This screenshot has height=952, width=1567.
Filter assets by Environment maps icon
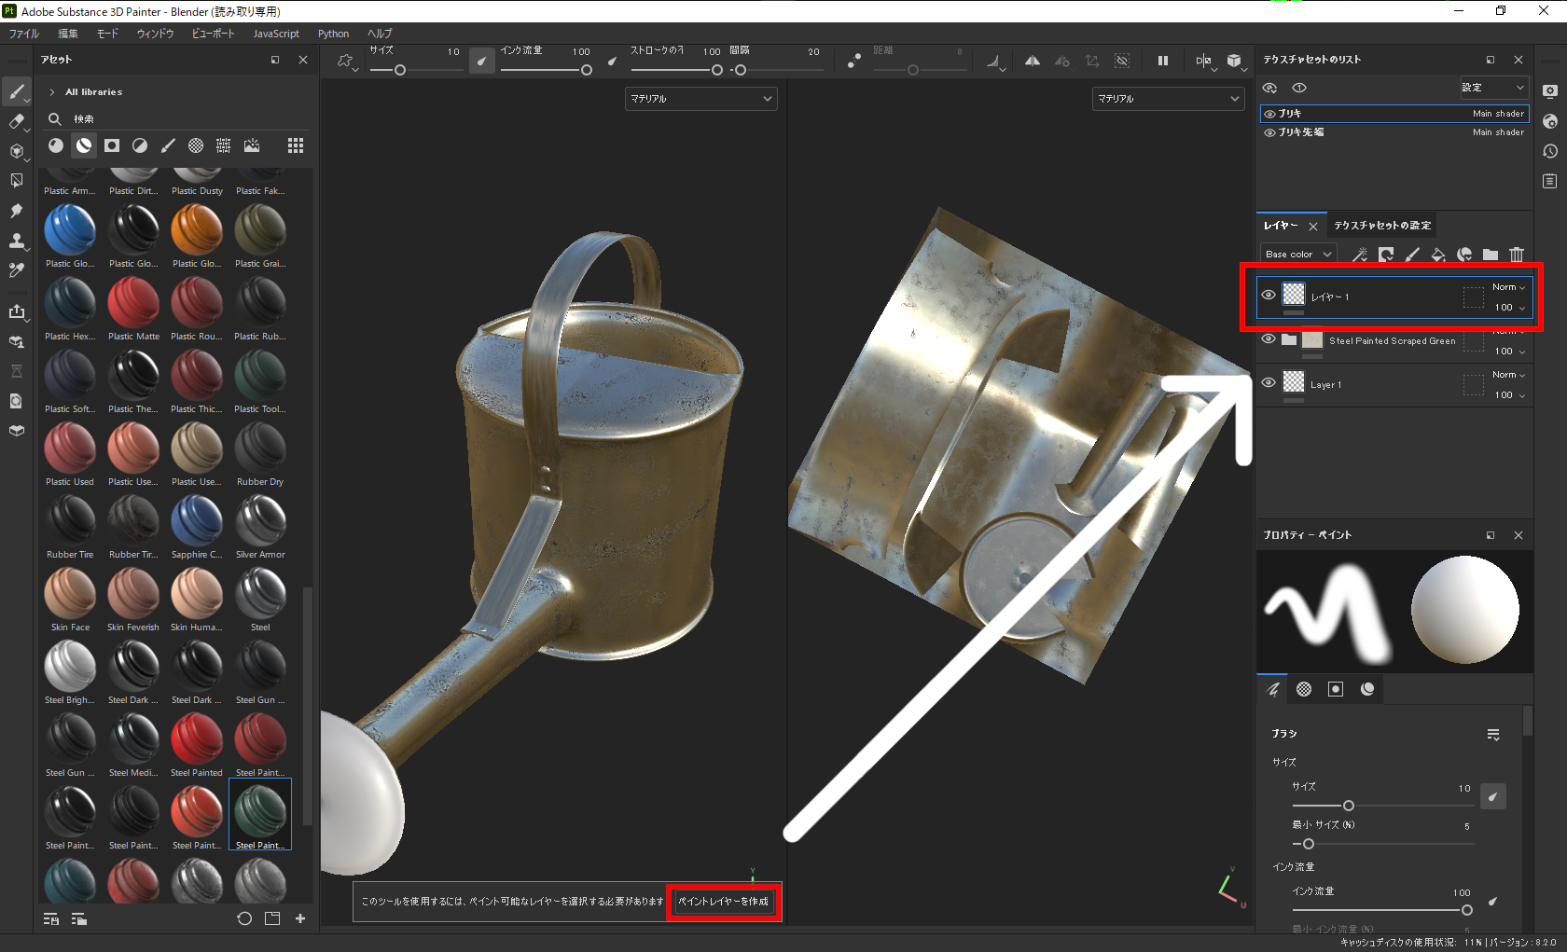click(252, 145)
